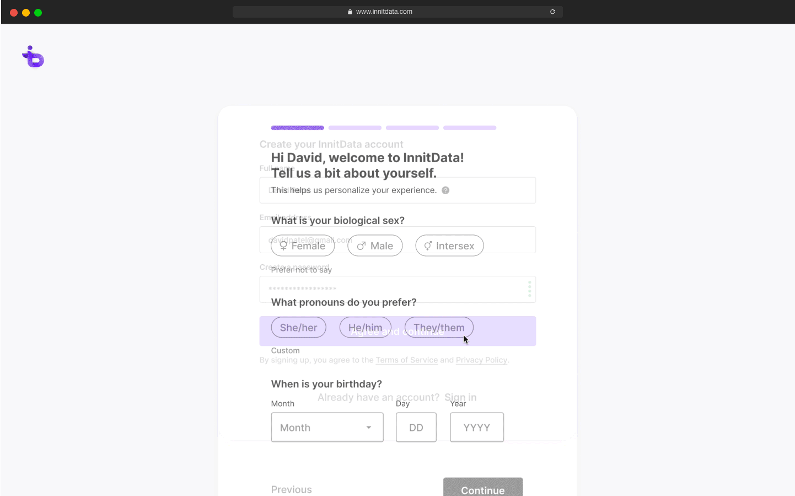Focus the YYYY year field

(476, 428)
